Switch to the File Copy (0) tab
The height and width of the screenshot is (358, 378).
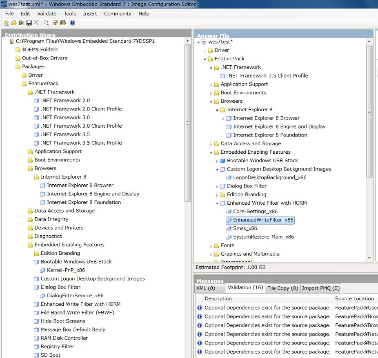282,288
